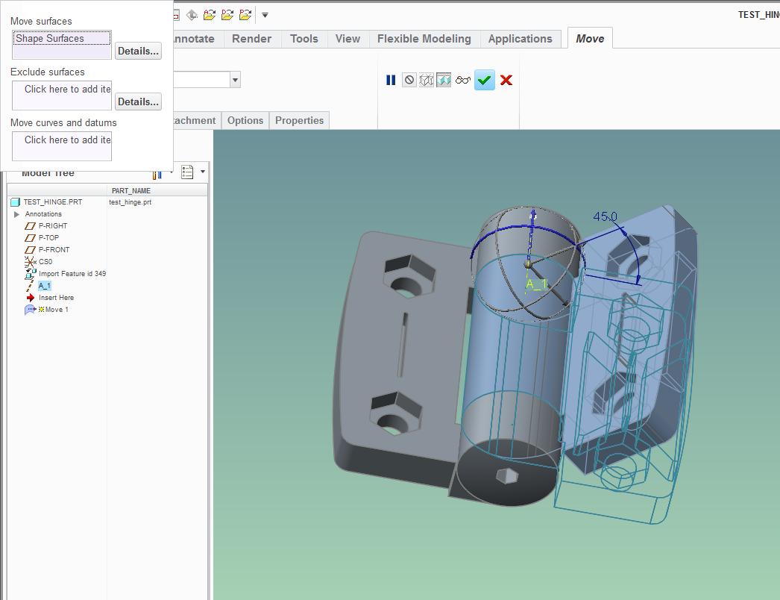Click the 45.0 angle dimension in viewport
780x600 pixels.
click(x=605, y=216)
